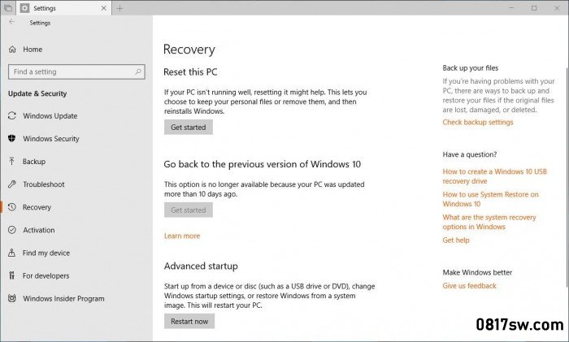Click the Backup upload arrow icon
This screenshot has height=342, width=569.
(x=12, y=162)
